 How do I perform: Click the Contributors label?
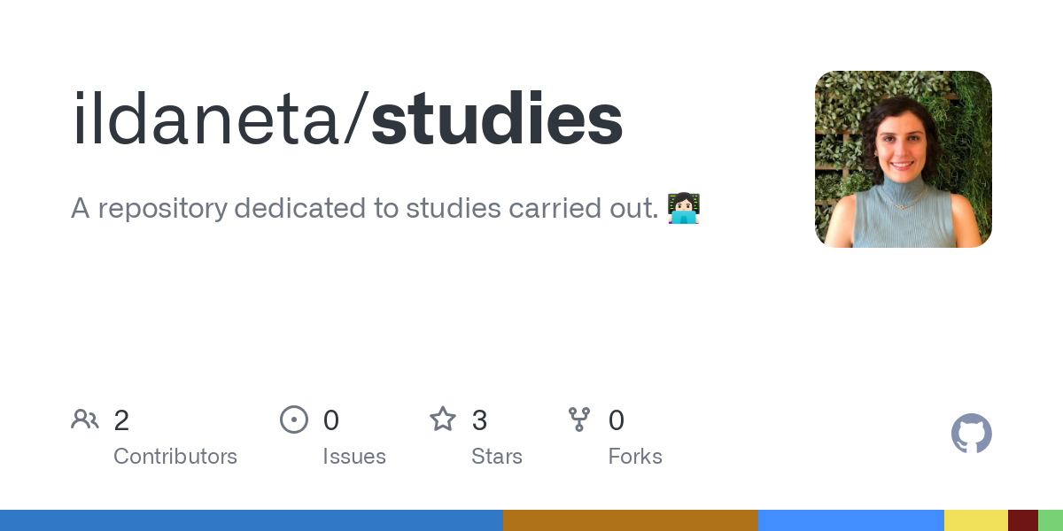[175, 457]
